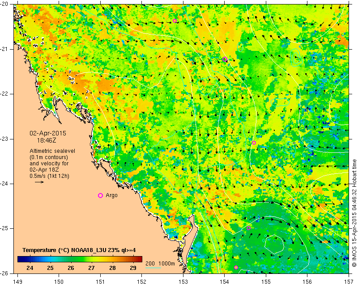Click the colorbar tick label '29'
358x286 pixels.
point(133,268)
